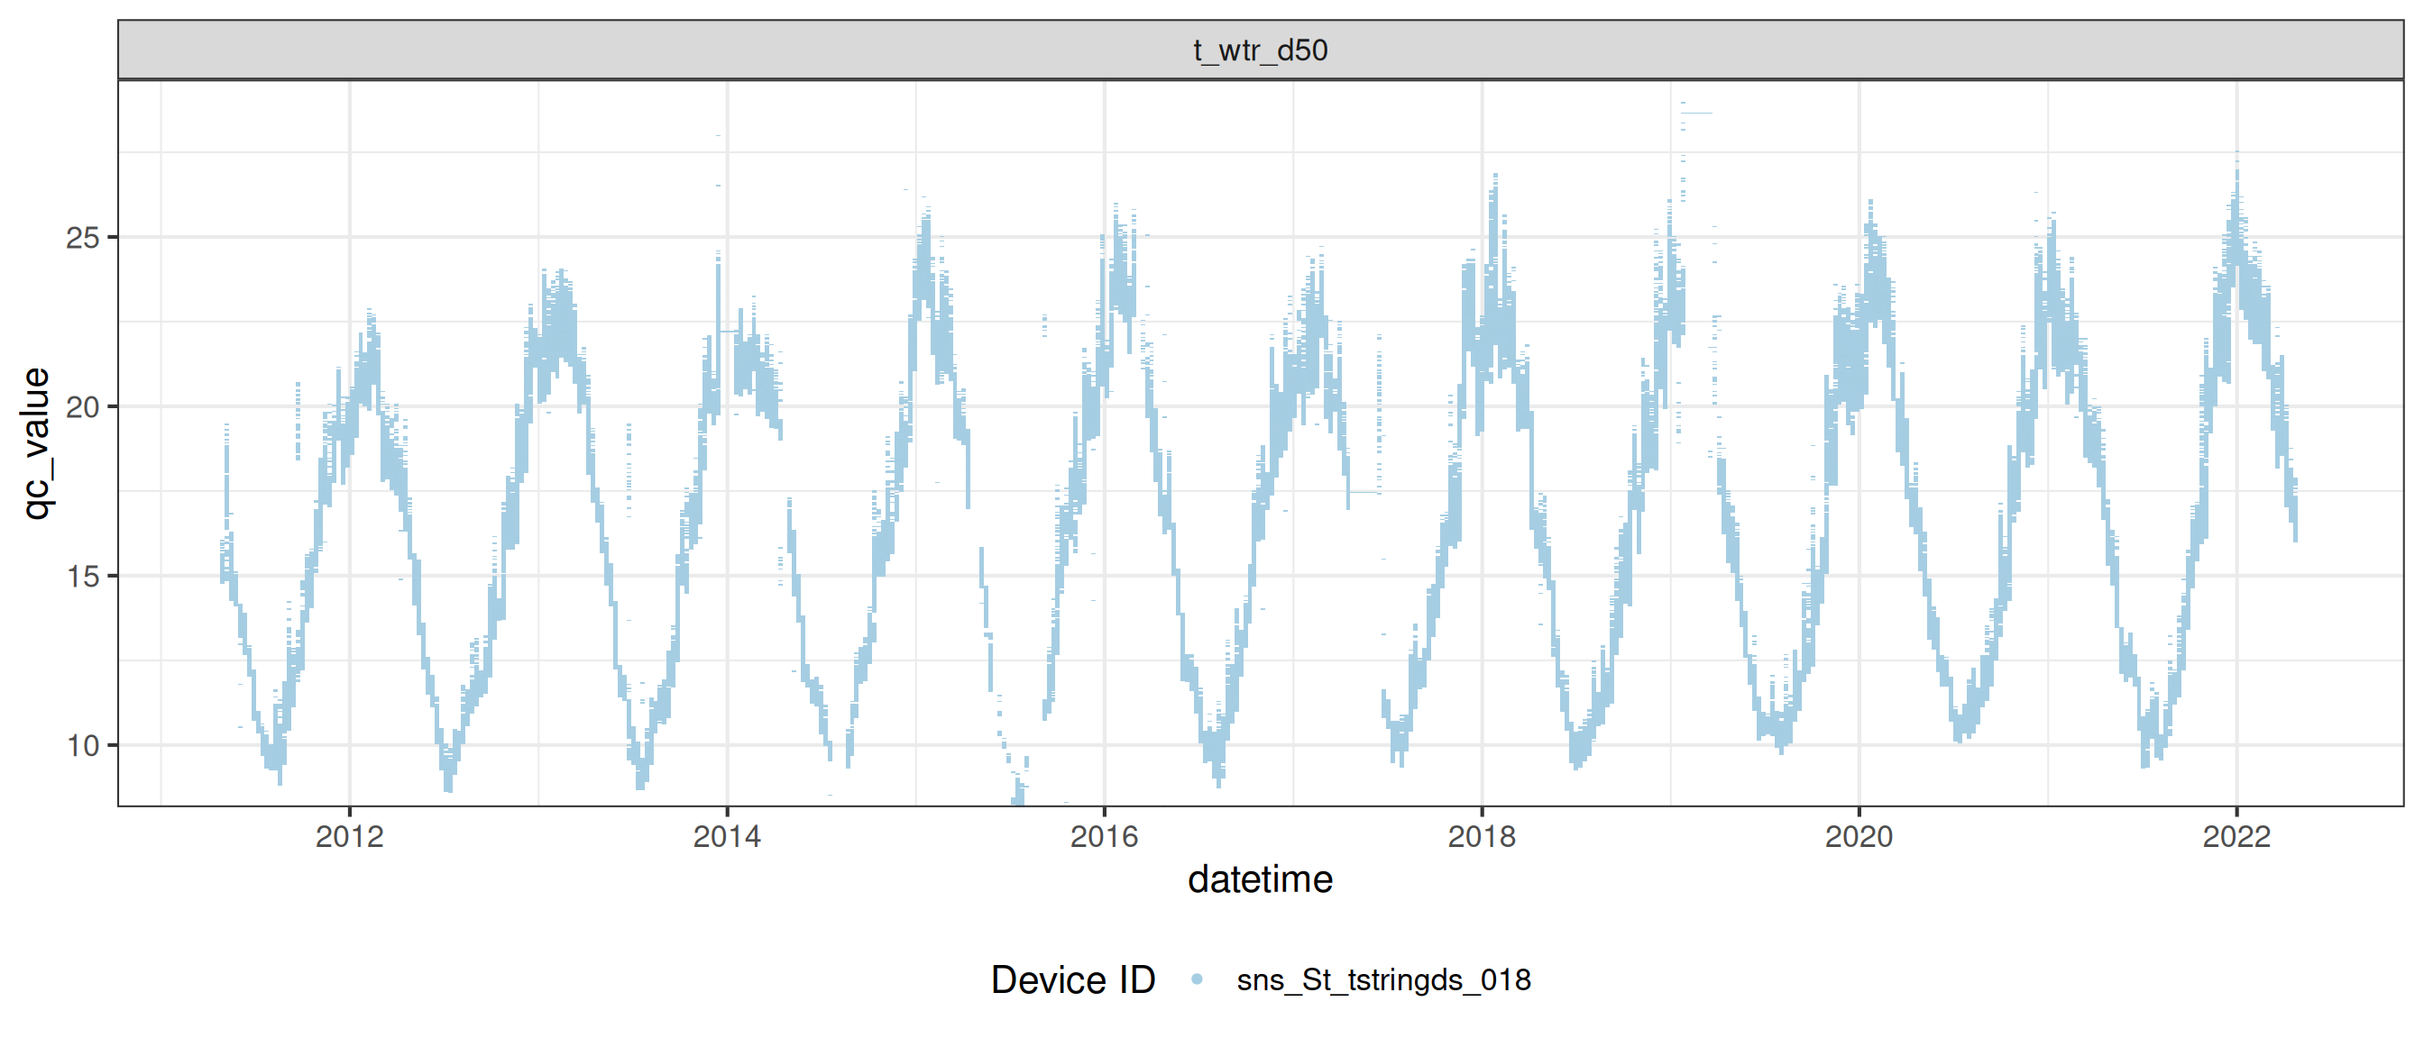Click the 2018 x-axis tick label
The width and height of the screenshot is (2424, 1038).
tap(1481, 836)
